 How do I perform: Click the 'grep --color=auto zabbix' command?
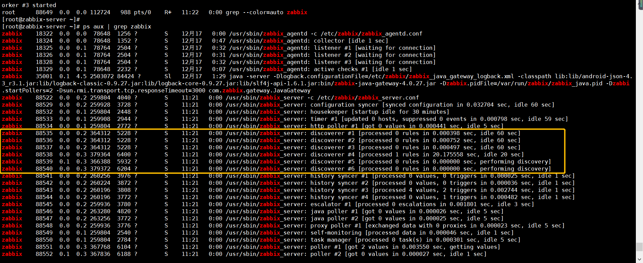click(x=266, y=12)
